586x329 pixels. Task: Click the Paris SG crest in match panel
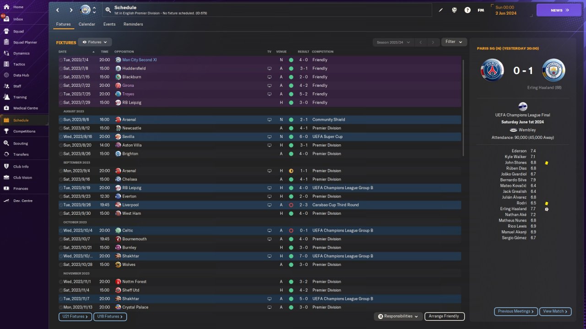click(x=492, y=71)
